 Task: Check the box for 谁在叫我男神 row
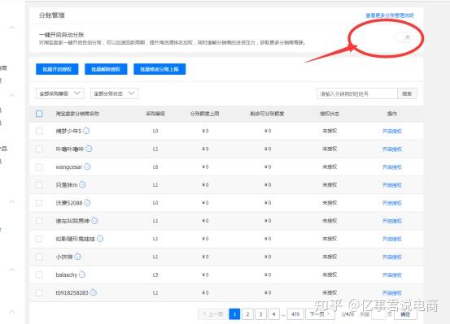point(39,221)
